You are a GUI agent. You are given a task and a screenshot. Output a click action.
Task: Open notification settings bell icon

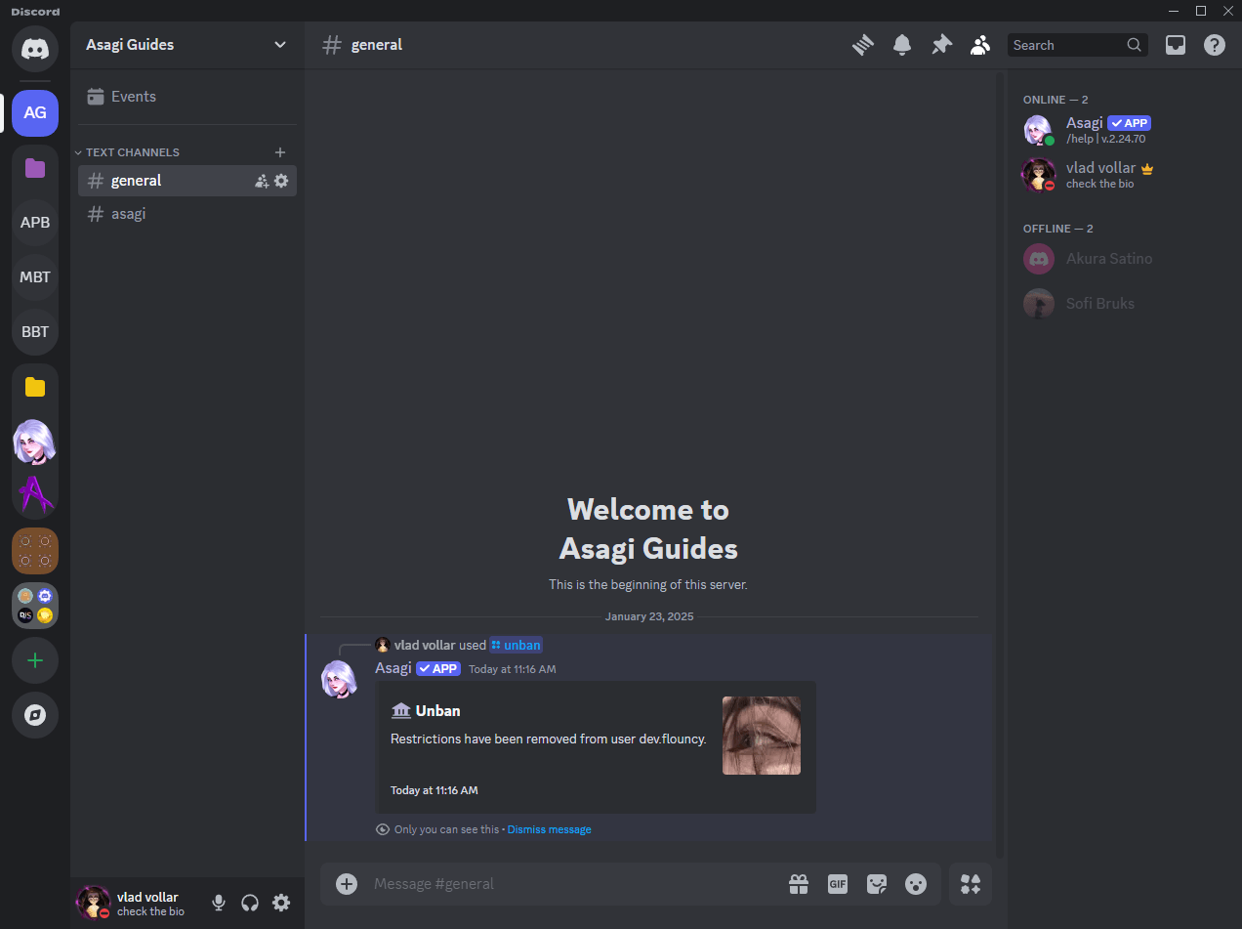coord(902,45)
